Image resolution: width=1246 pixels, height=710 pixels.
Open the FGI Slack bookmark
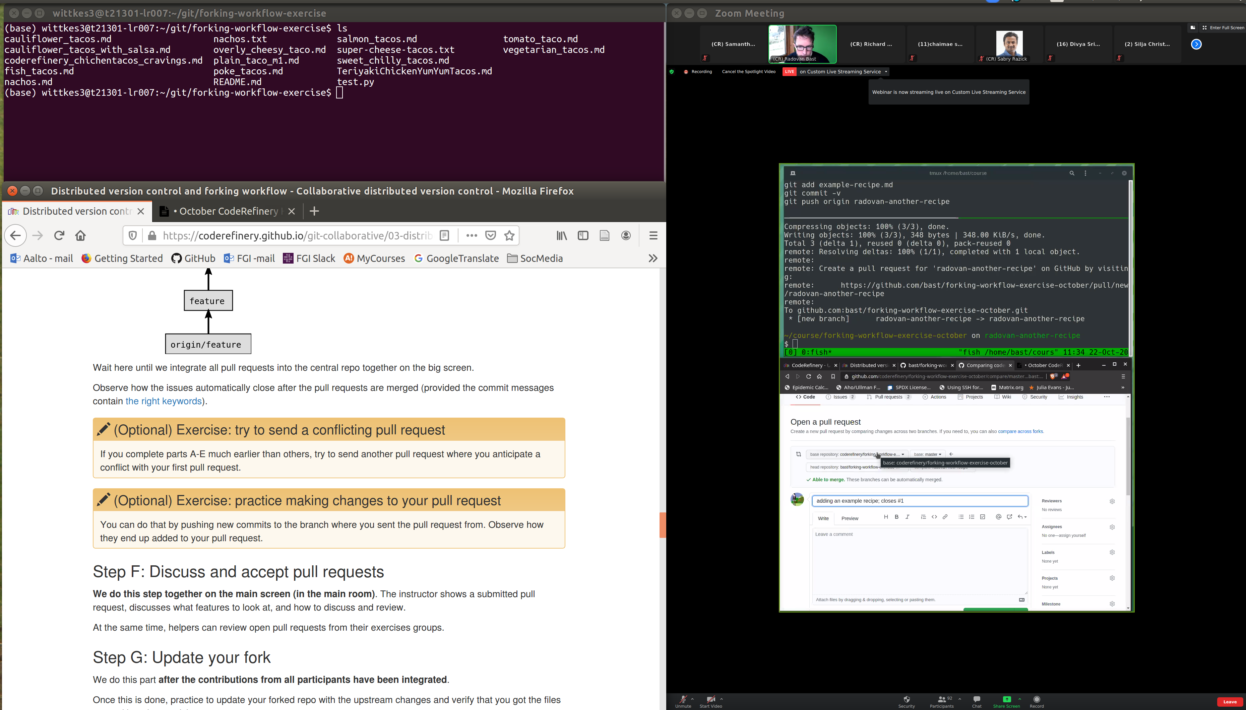pos(309,259)
